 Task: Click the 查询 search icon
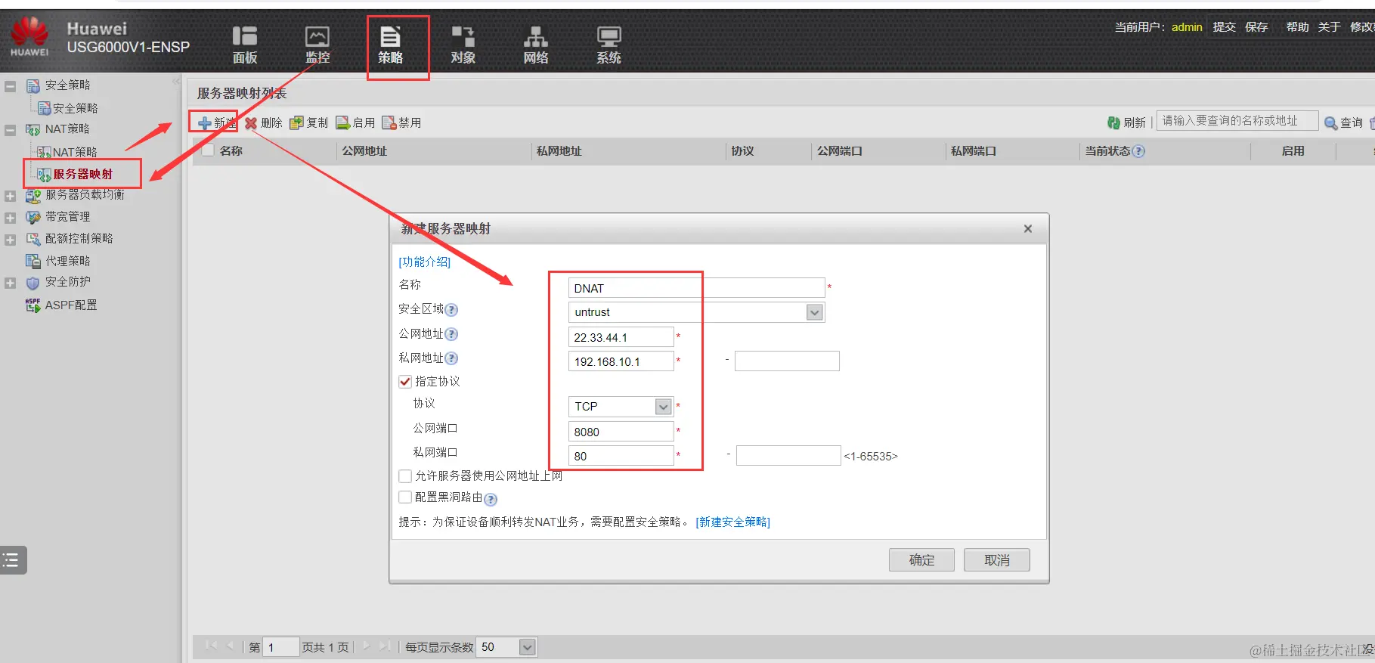(x=1331, y=122)
